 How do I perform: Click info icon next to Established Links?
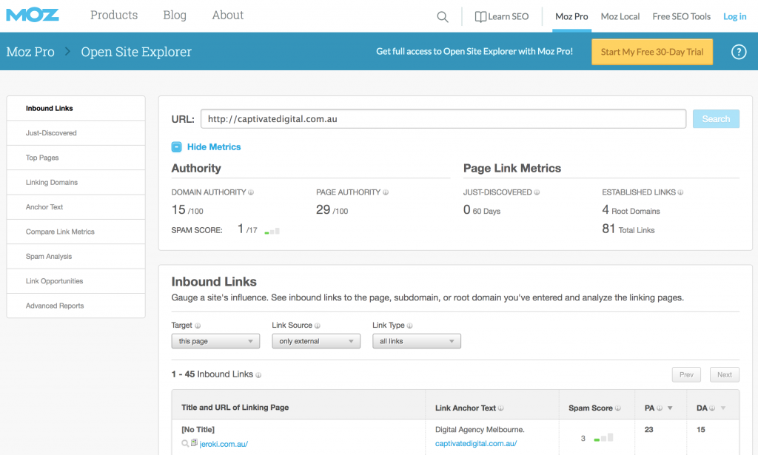(681, 192)
